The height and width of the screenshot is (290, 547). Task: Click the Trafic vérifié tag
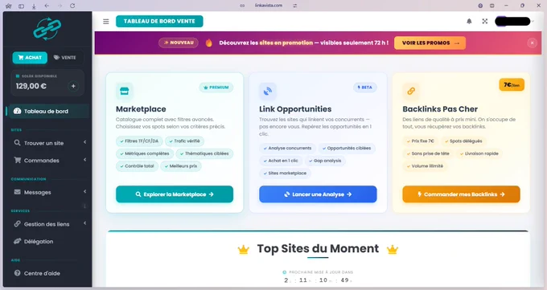pyautogui.click(x=184, y=141)
